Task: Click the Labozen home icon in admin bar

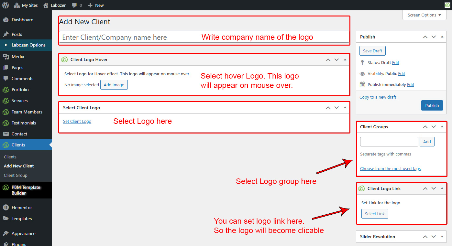Action: (x=46, y=5)
